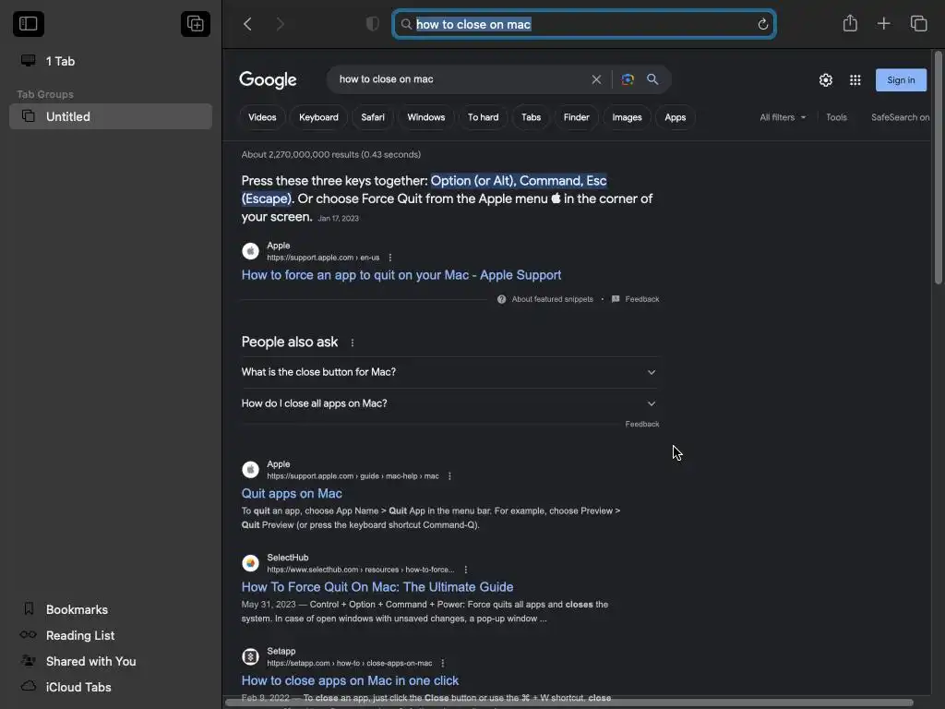Click the horizontal page scrollbar
945x709 pixels.
568,703
